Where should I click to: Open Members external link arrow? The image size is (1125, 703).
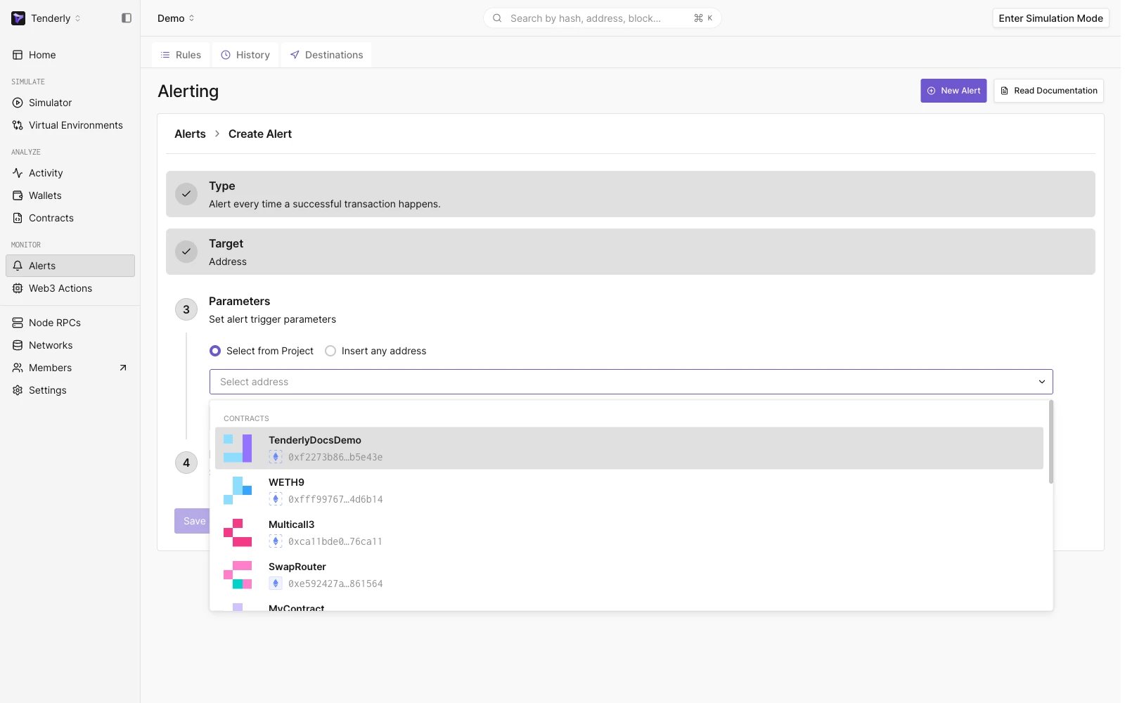coord(123,368)
